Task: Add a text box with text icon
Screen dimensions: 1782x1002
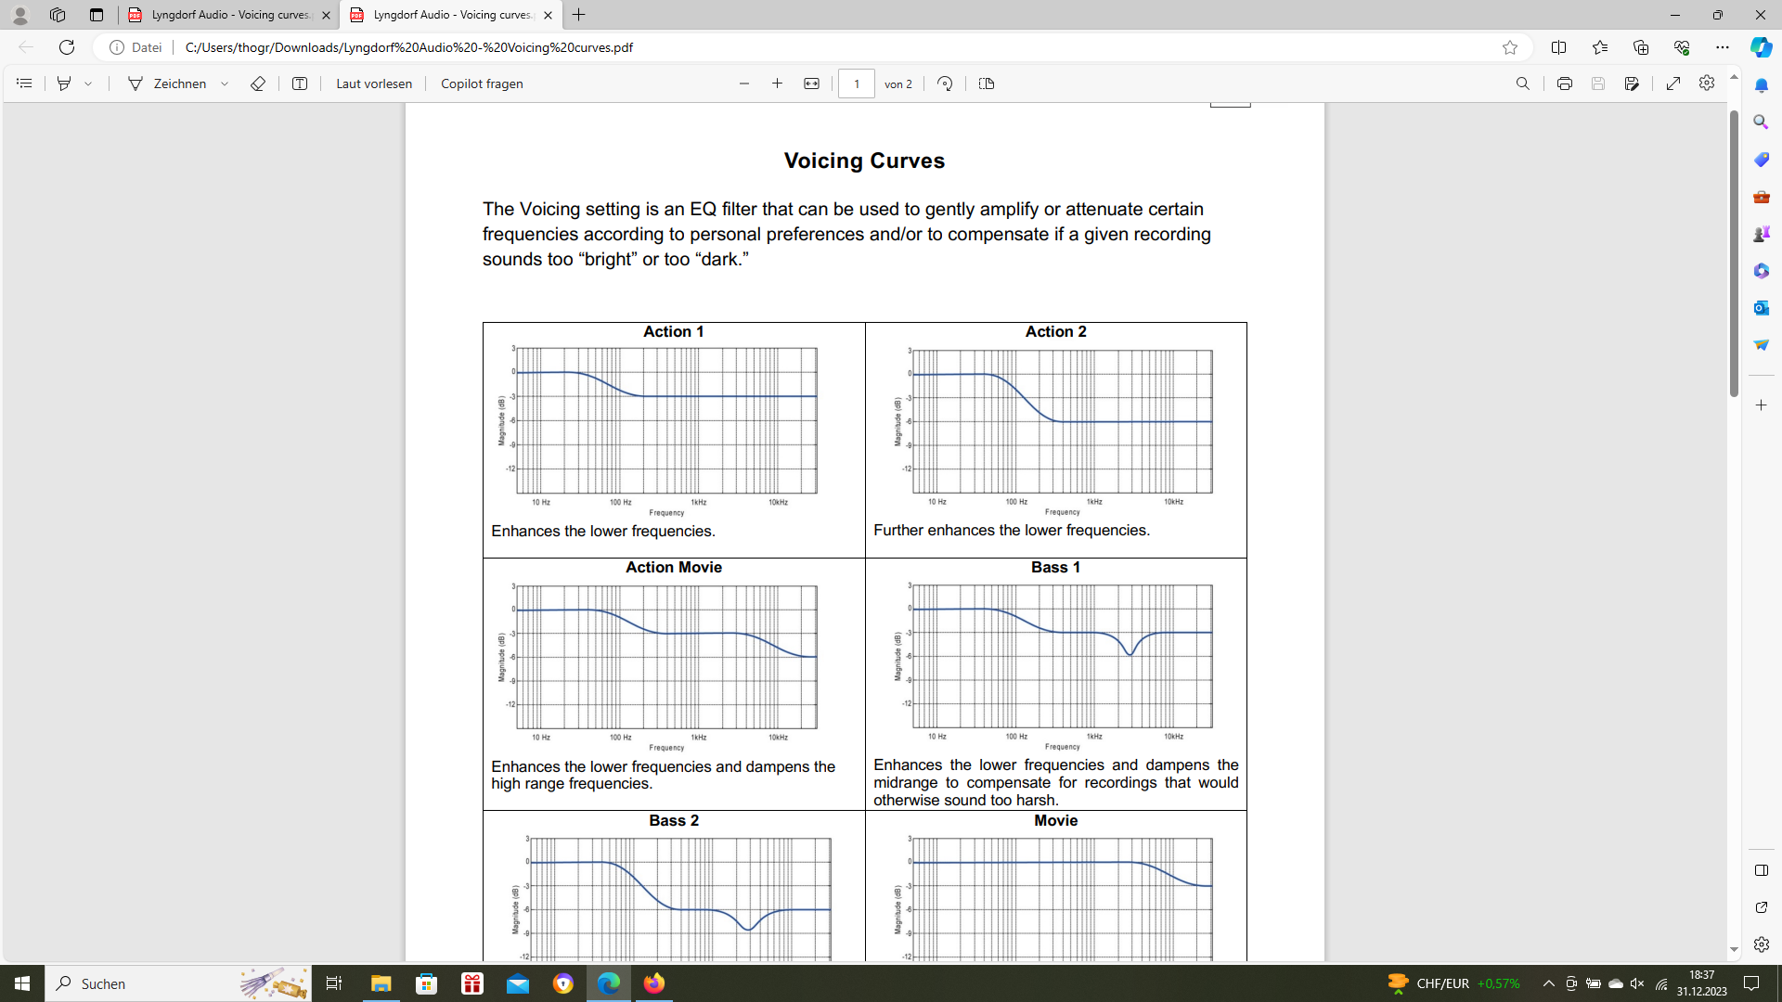Action: click(300, 83)
